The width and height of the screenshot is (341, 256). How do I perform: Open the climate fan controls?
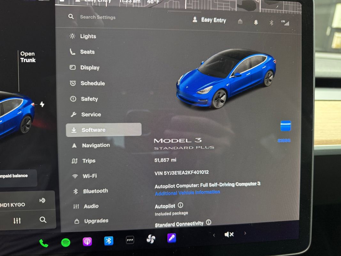point(151,240)
